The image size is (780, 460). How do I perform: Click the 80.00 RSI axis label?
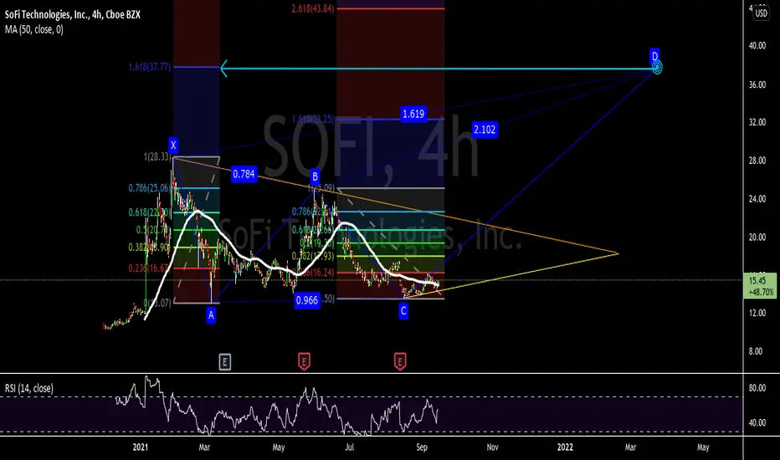pyautogui.click(x=757, y=388)
